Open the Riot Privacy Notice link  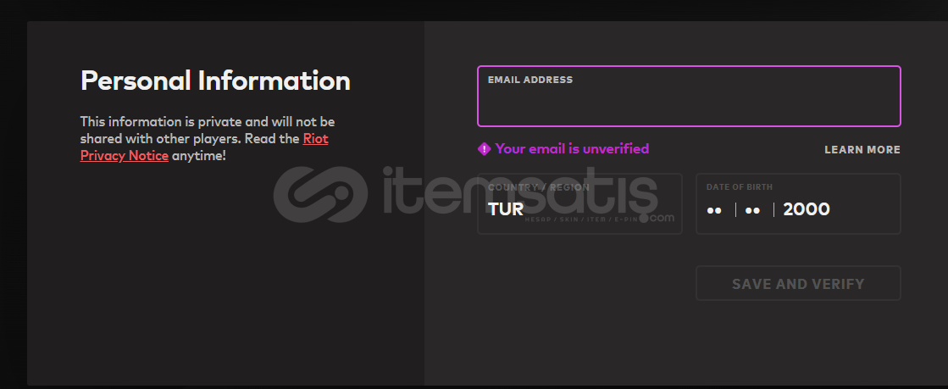coord(204,147)
